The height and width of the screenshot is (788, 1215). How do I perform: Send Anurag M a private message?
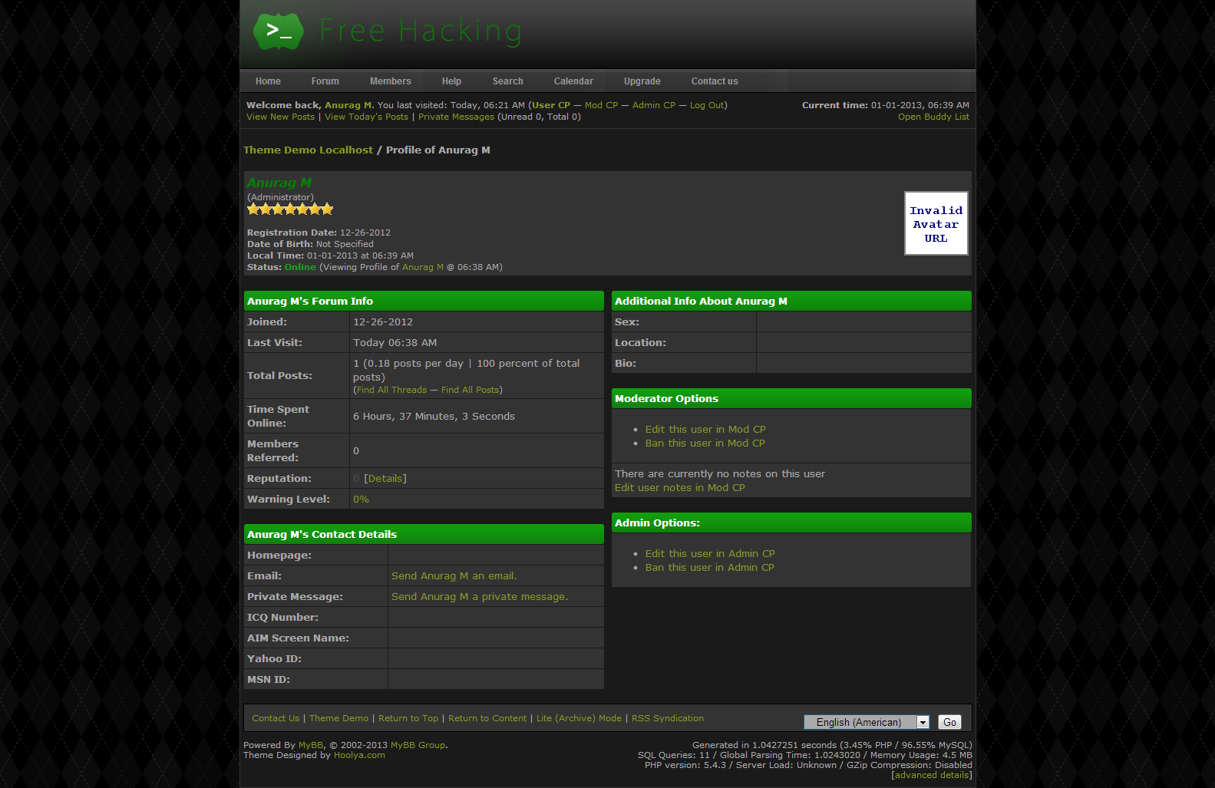(480, 597)
